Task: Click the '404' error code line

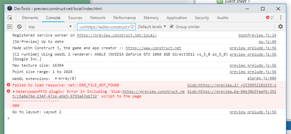Action: point(16,106)
